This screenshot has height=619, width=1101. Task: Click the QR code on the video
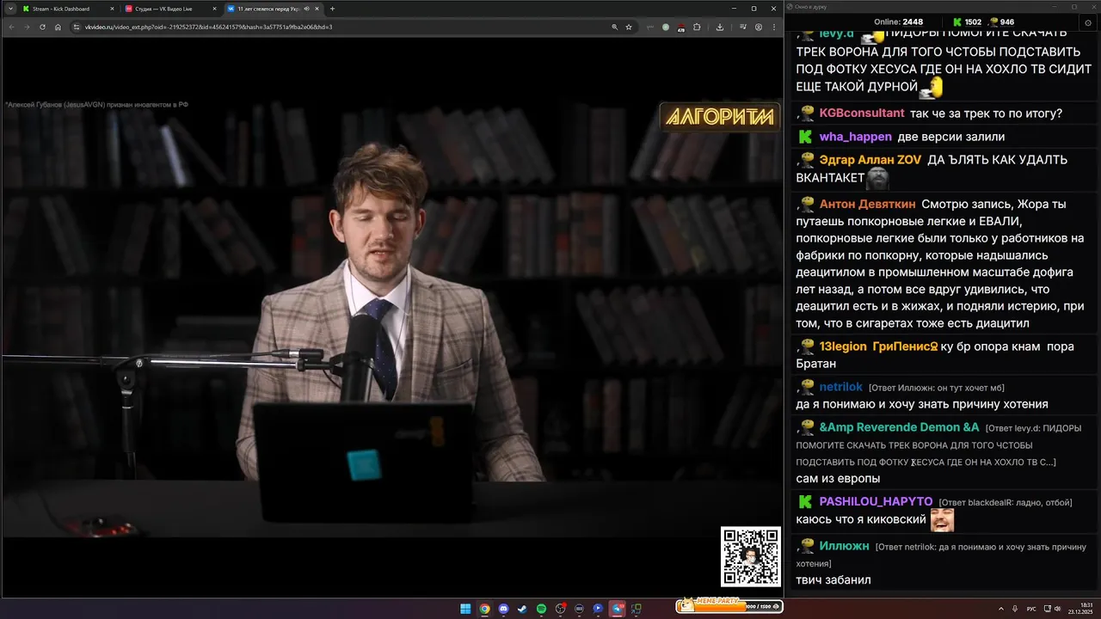(x=750, y=556)
